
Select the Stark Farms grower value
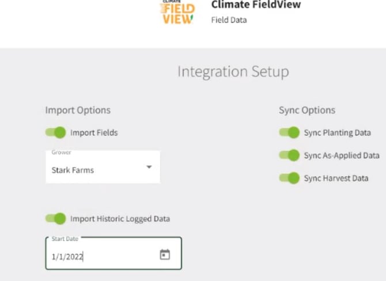click(73, 170)
